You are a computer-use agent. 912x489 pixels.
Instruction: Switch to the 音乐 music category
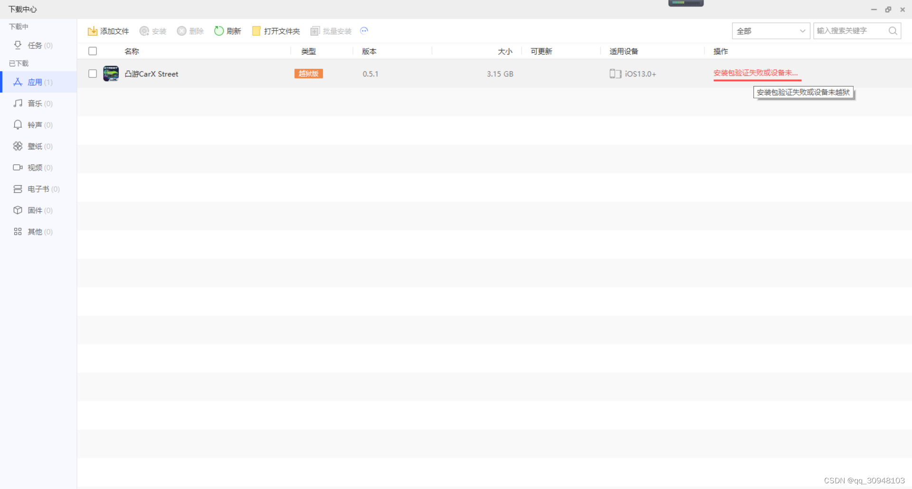click(35, 103)
